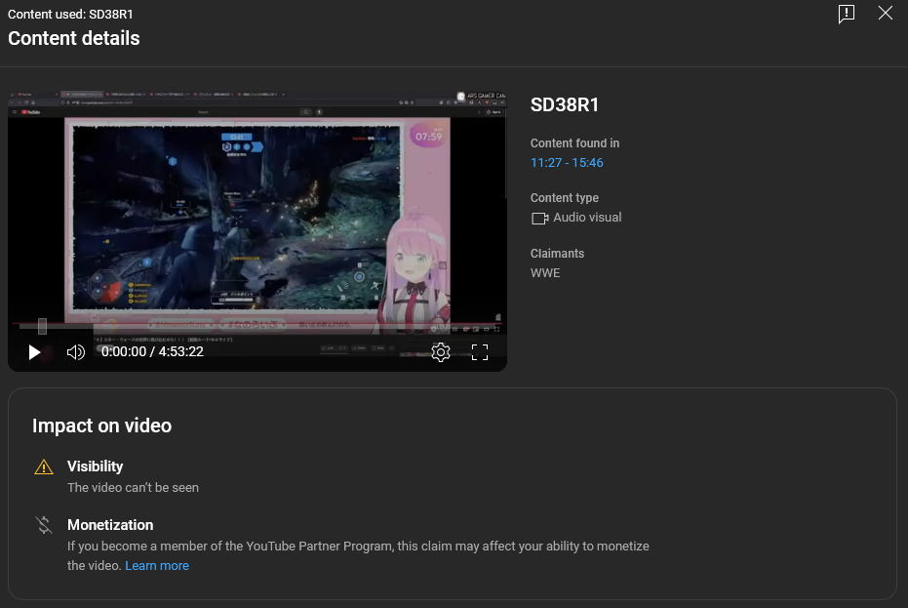Click the WWE claimant name
The height and width of the screenshot is (608, 908).
(x=545, y=273)
